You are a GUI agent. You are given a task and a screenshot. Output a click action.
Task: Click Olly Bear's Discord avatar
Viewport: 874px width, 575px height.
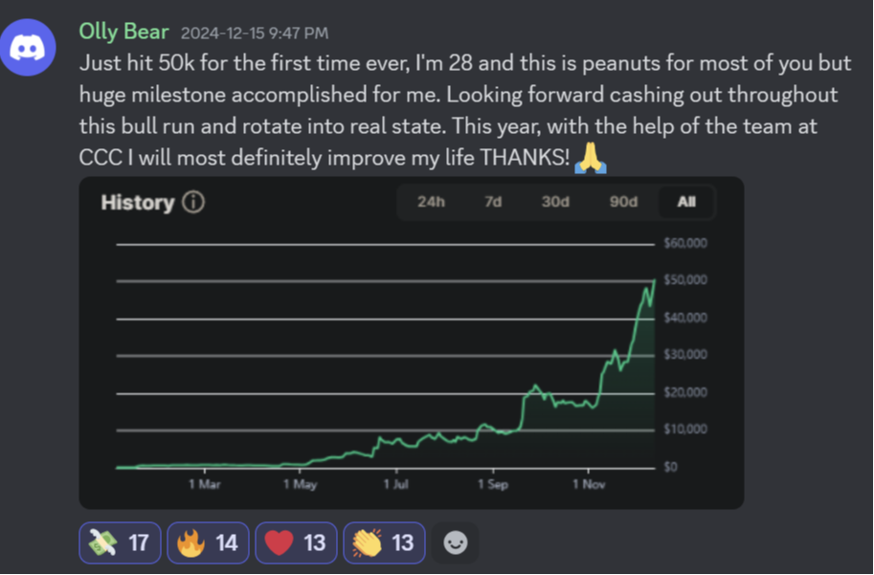[28, 48]
